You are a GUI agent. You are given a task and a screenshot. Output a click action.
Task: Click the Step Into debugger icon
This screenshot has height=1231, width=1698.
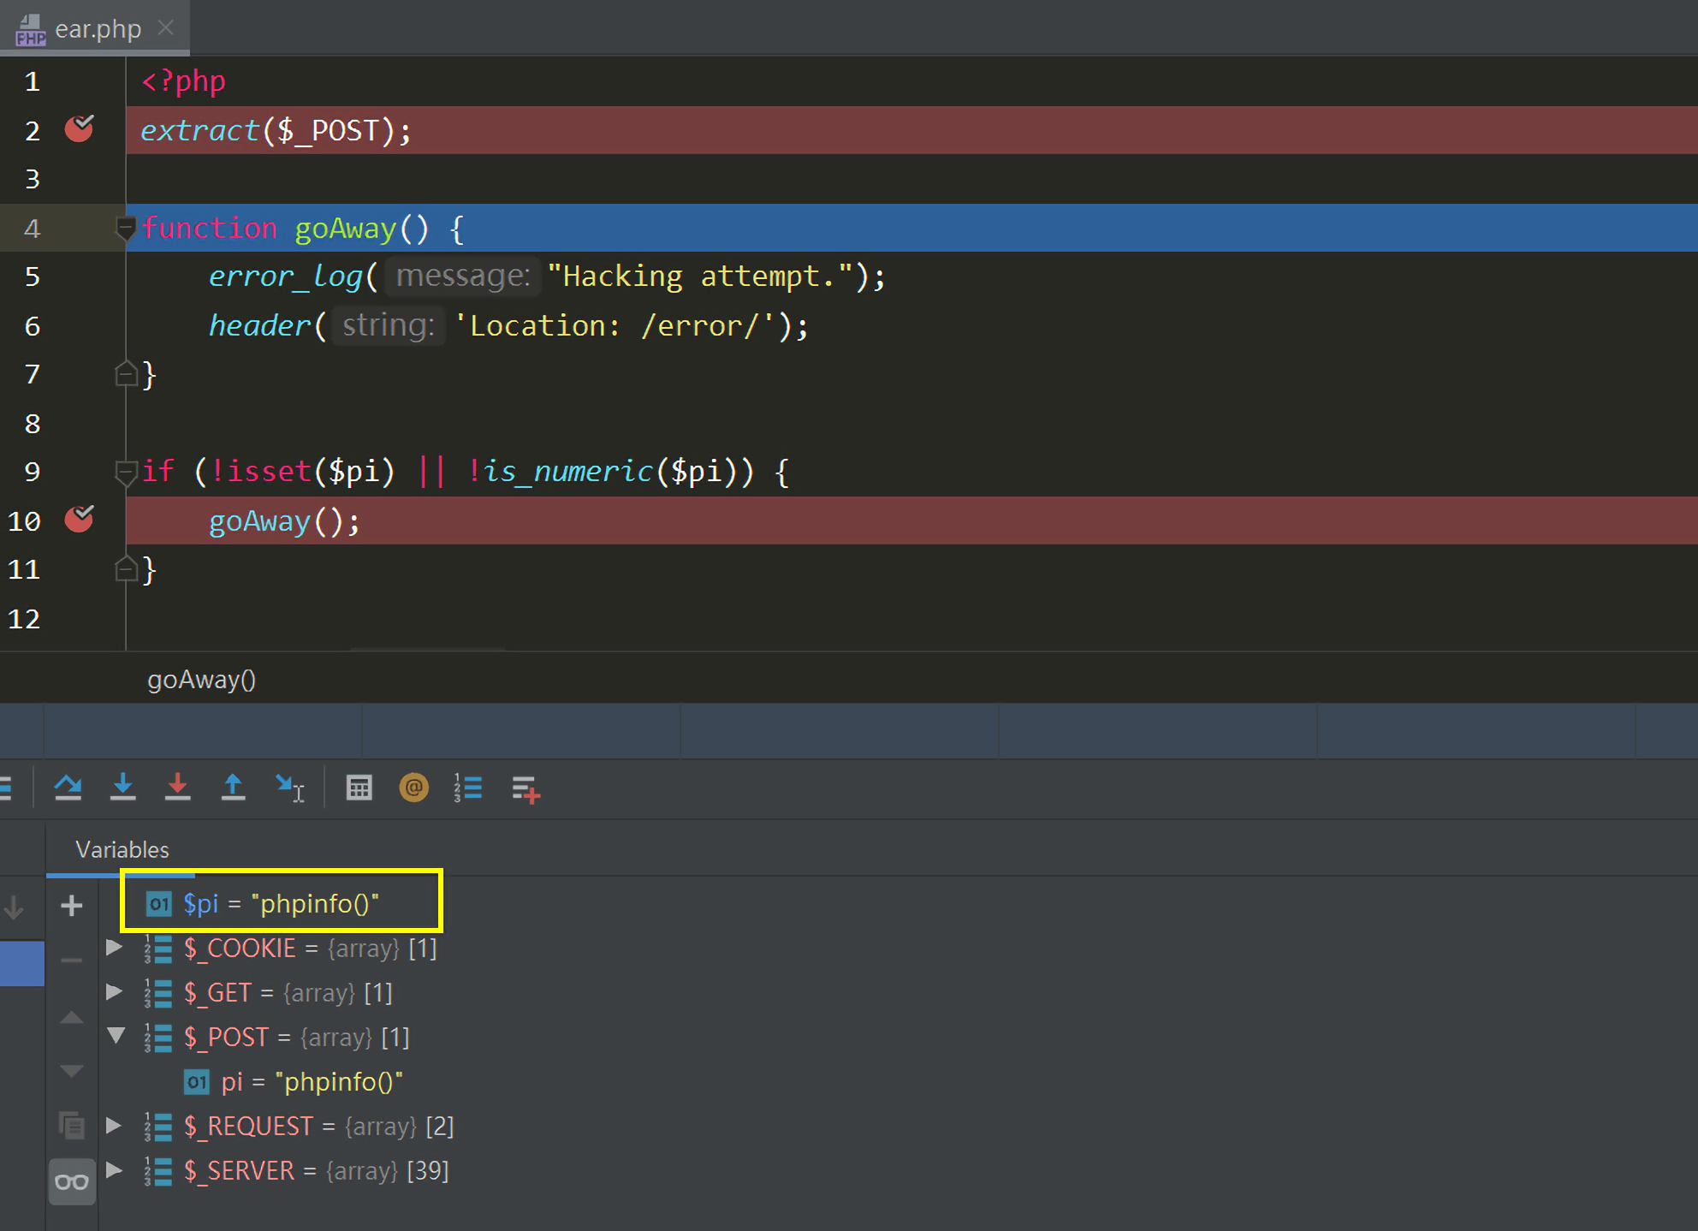123,788
